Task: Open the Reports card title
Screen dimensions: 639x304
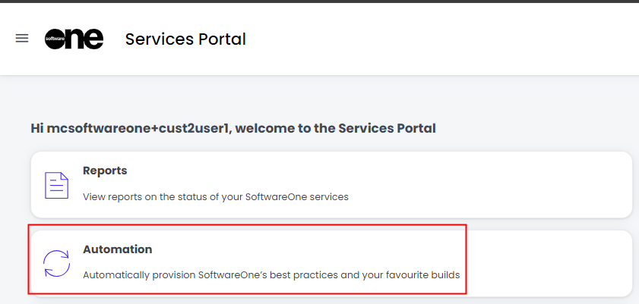Action: pos(105,171)
